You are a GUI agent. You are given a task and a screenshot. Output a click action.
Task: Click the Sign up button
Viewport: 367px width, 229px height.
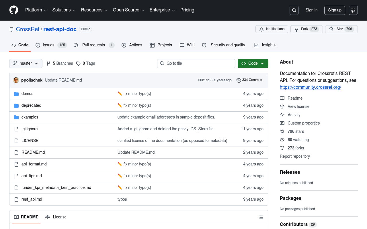click(x=335, y=10)
